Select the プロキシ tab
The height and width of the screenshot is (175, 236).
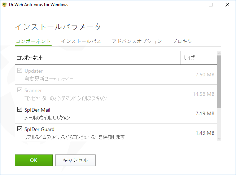[x=182, y=41]
